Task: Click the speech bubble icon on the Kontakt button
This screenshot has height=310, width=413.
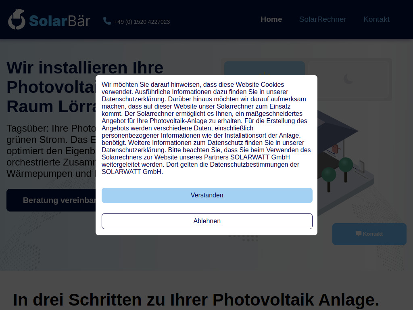Action: point(359,233)
